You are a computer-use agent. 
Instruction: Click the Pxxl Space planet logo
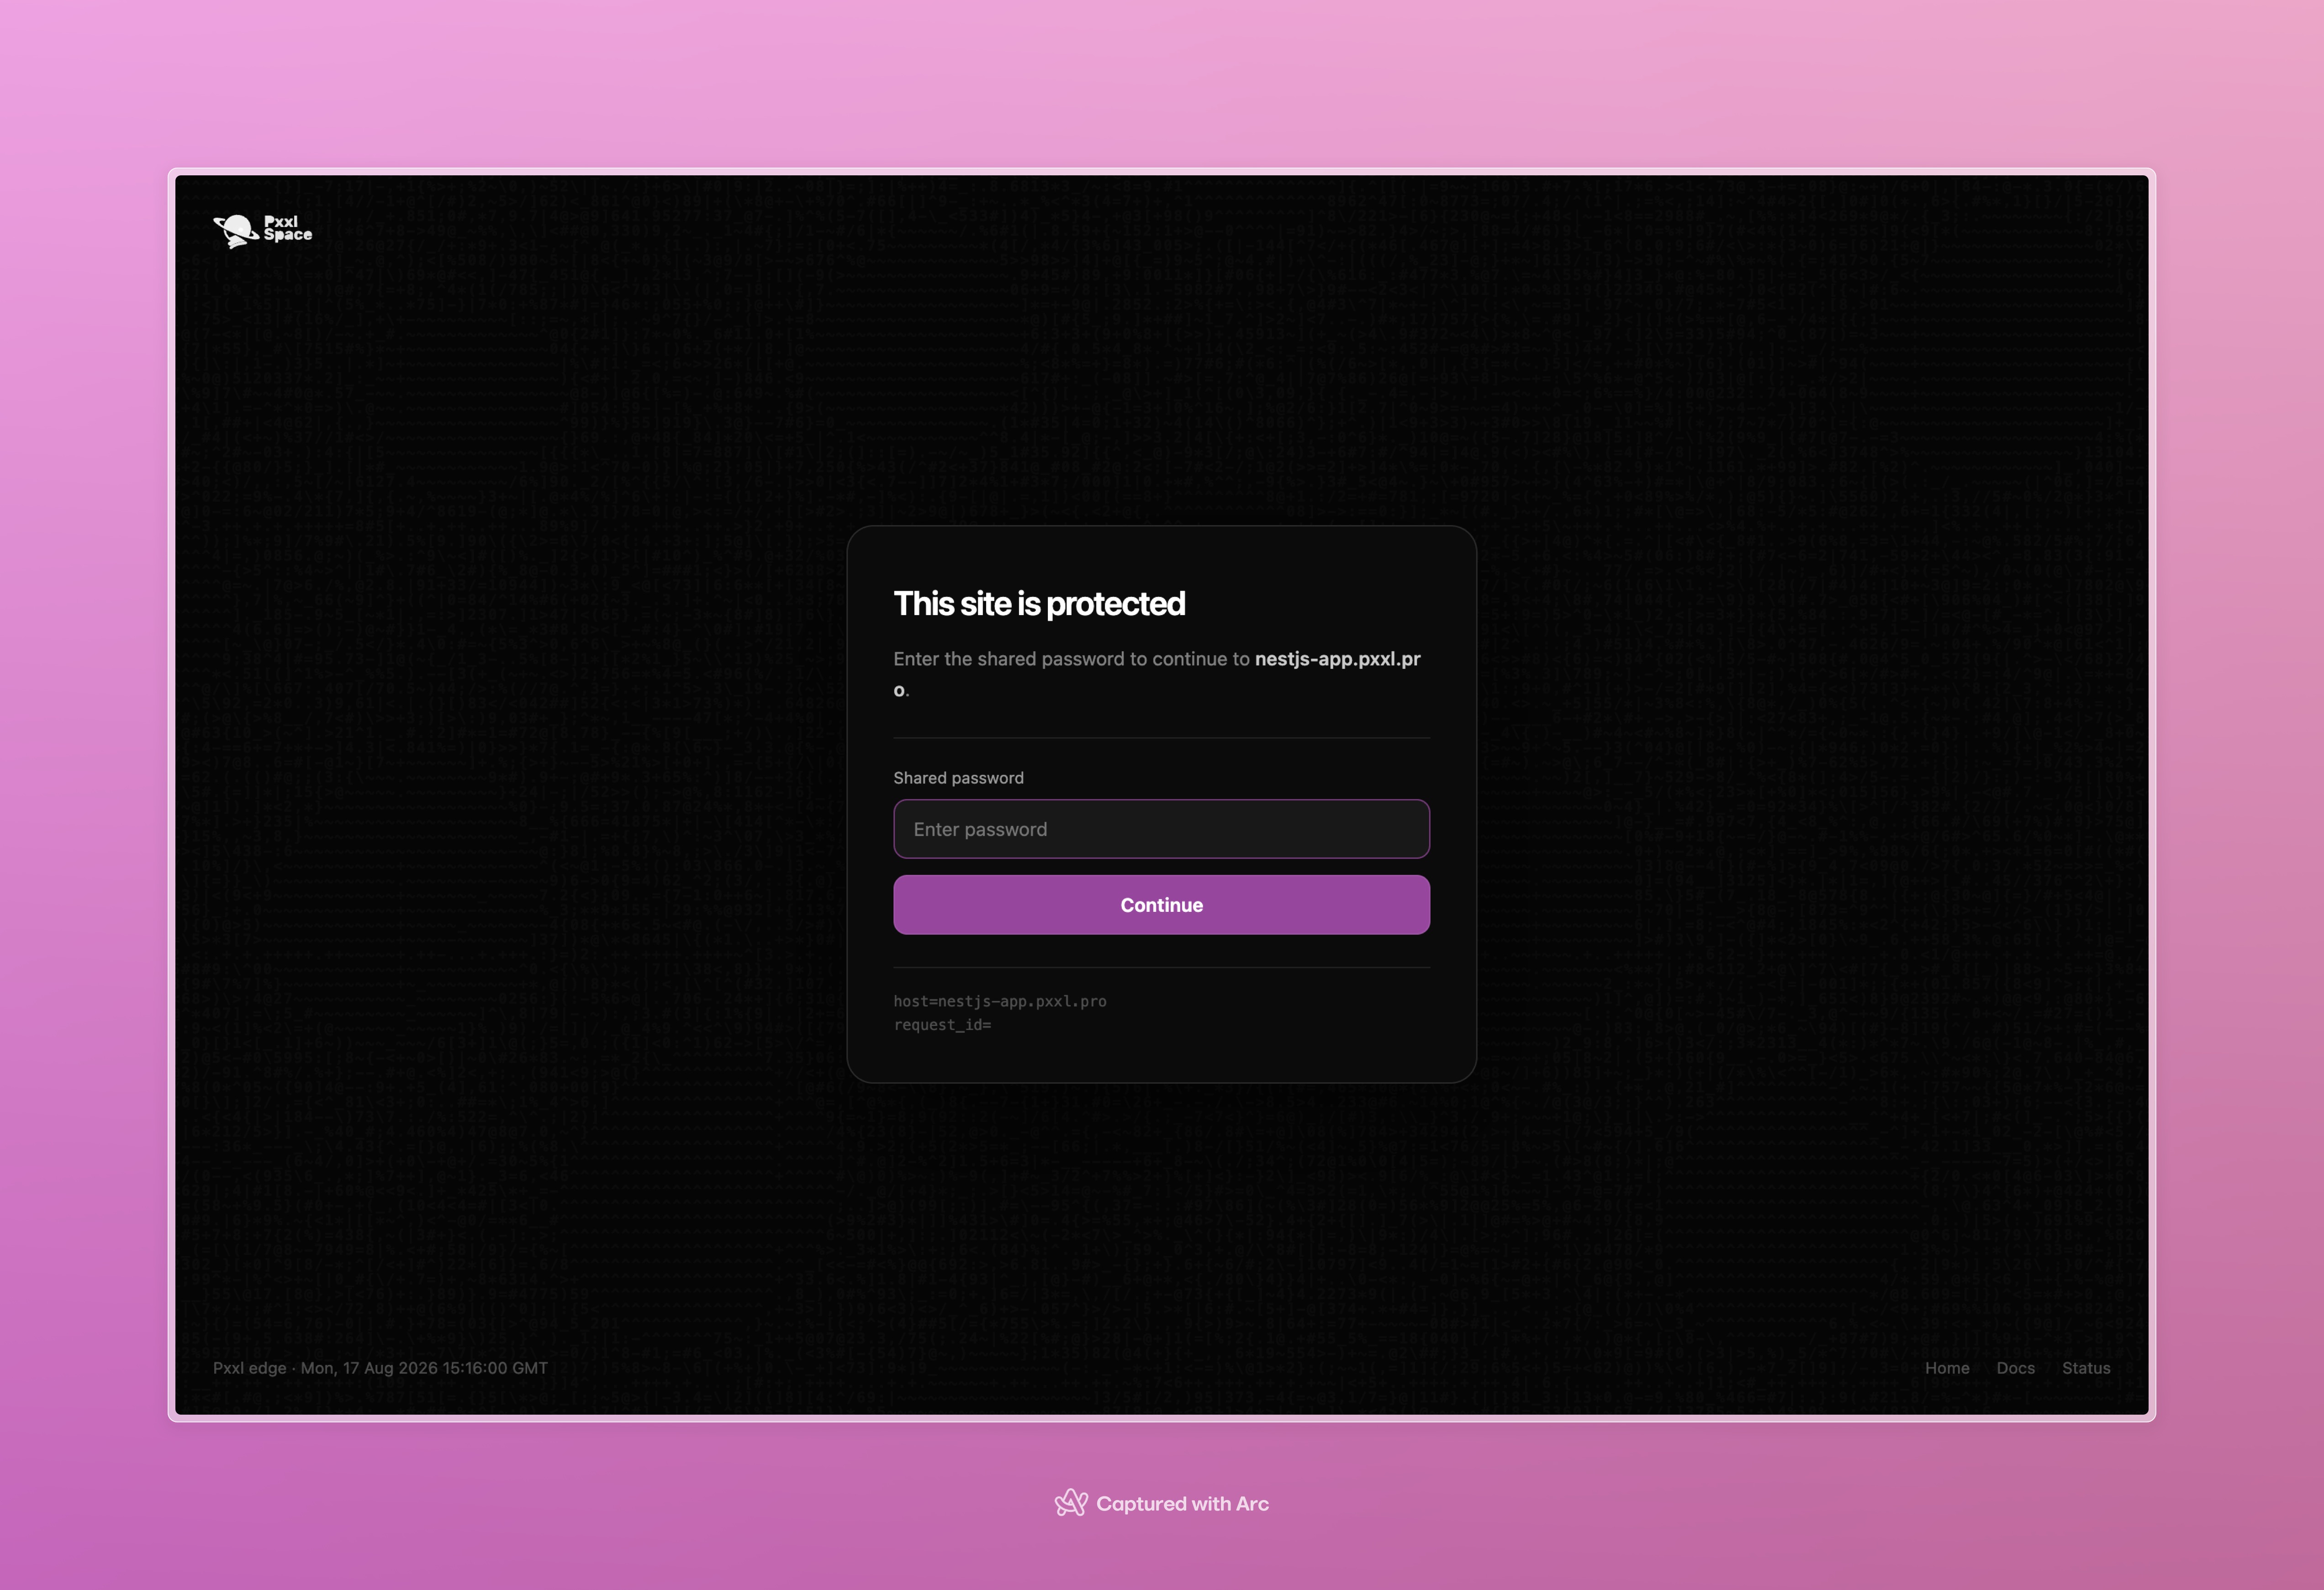click(x=262, y=230)
